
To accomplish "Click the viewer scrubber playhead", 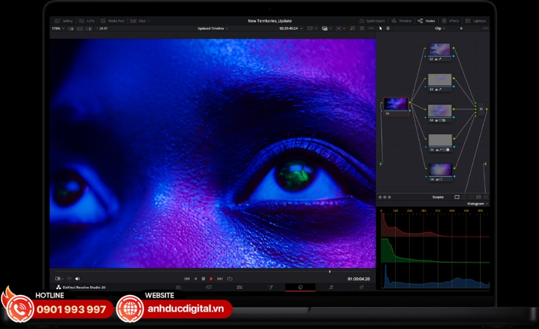I will 329,271.
